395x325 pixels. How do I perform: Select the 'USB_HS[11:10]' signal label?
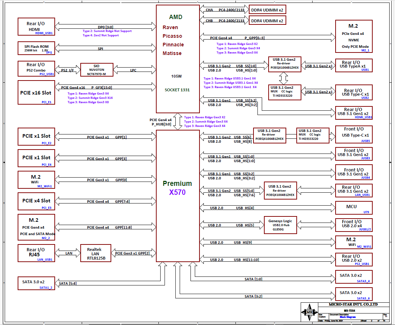coord(246,260)
